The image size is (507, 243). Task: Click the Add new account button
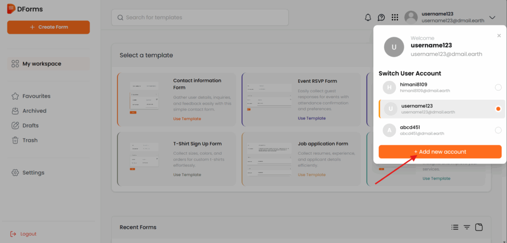pyautogui.click(x=440, y=152)
